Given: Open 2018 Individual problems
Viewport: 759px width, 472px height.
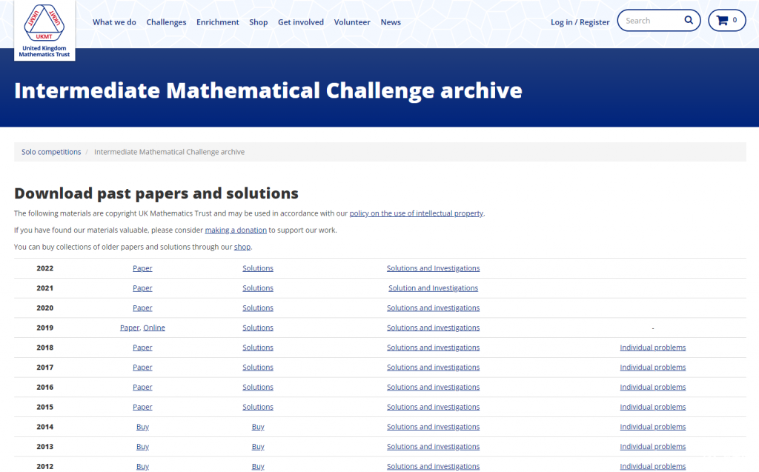Looking at the screenshot, I should click(652, 348).
